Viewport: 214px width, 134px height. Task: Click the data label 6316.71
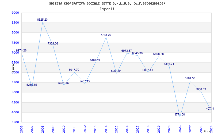tap(169, 64)
